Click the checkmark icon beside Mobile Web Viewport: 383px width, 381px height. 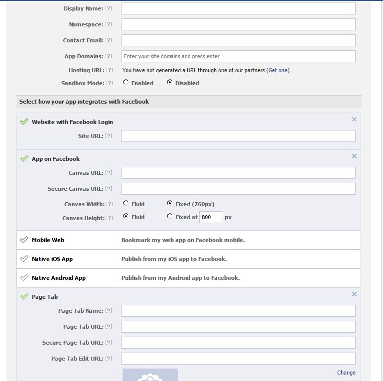point(24,240)
